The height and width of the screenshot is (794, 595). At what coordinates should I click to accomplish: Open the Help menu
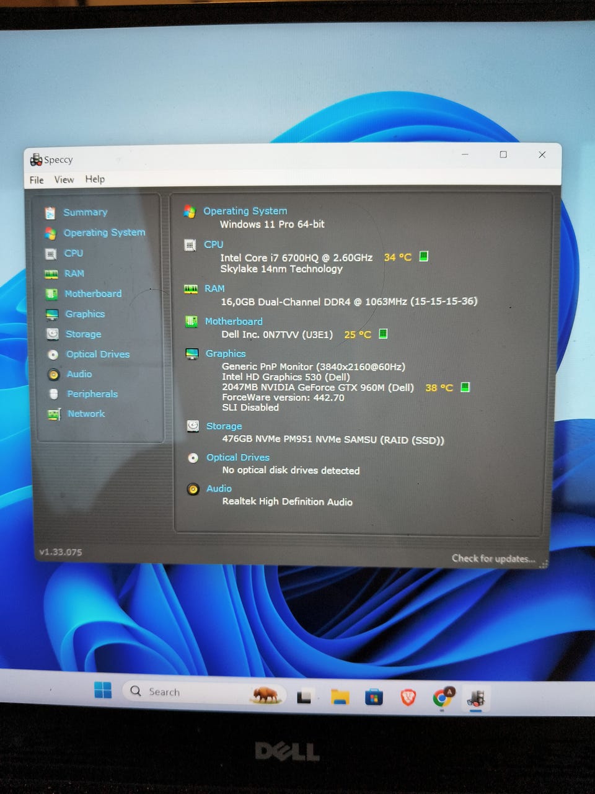[95, 179]
